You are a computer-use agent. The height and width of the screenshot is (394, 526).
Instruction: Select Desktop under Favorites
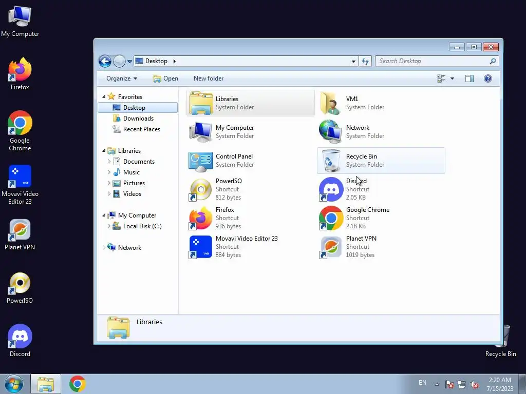pyautogui.click(x=138, y=108)
